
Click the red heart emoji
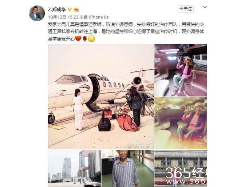pos(78,39)
